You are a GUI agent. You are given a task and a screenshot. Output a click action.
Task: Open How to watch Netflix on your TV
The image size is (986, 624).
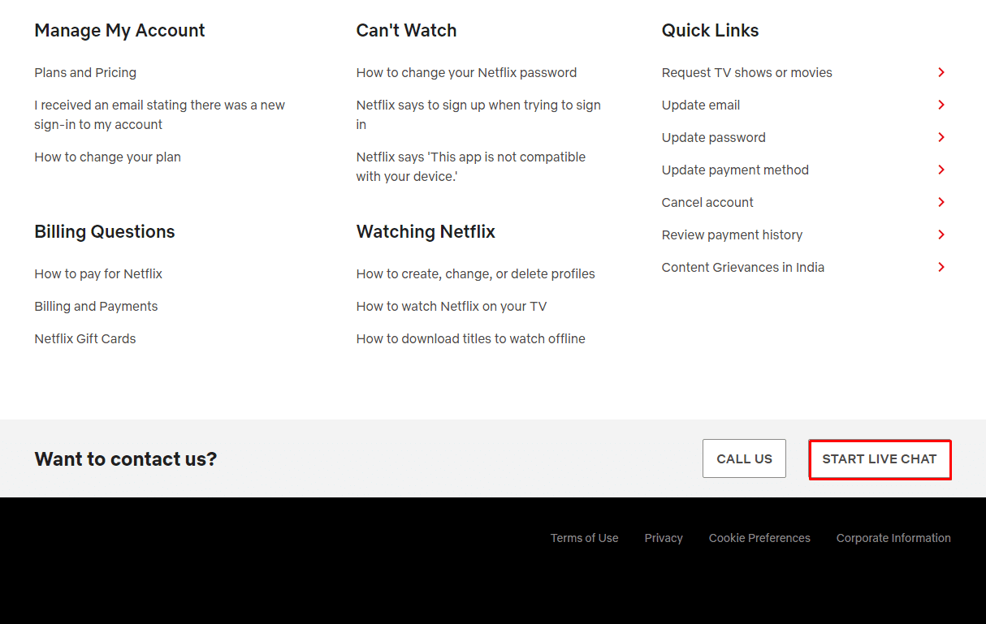coord(452,306)
